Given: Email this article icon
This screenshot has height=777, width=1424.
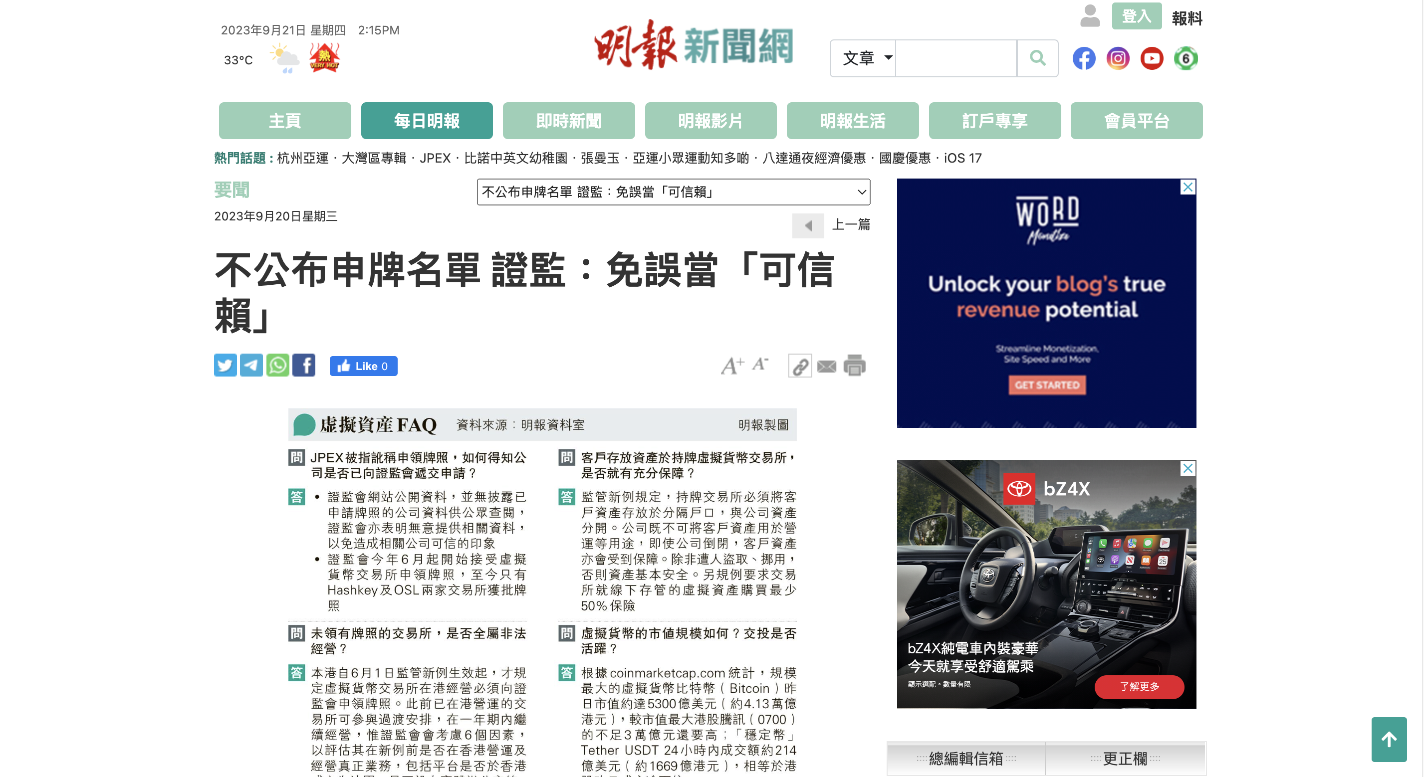Looking at the screenshot, I should [826, 367].
